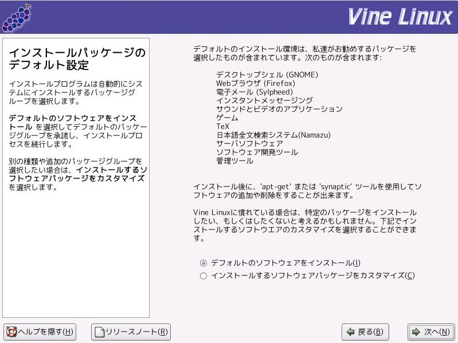Click the grape logo in header
The width and height of the screenshot is (458, 343).
click(17, 18)
